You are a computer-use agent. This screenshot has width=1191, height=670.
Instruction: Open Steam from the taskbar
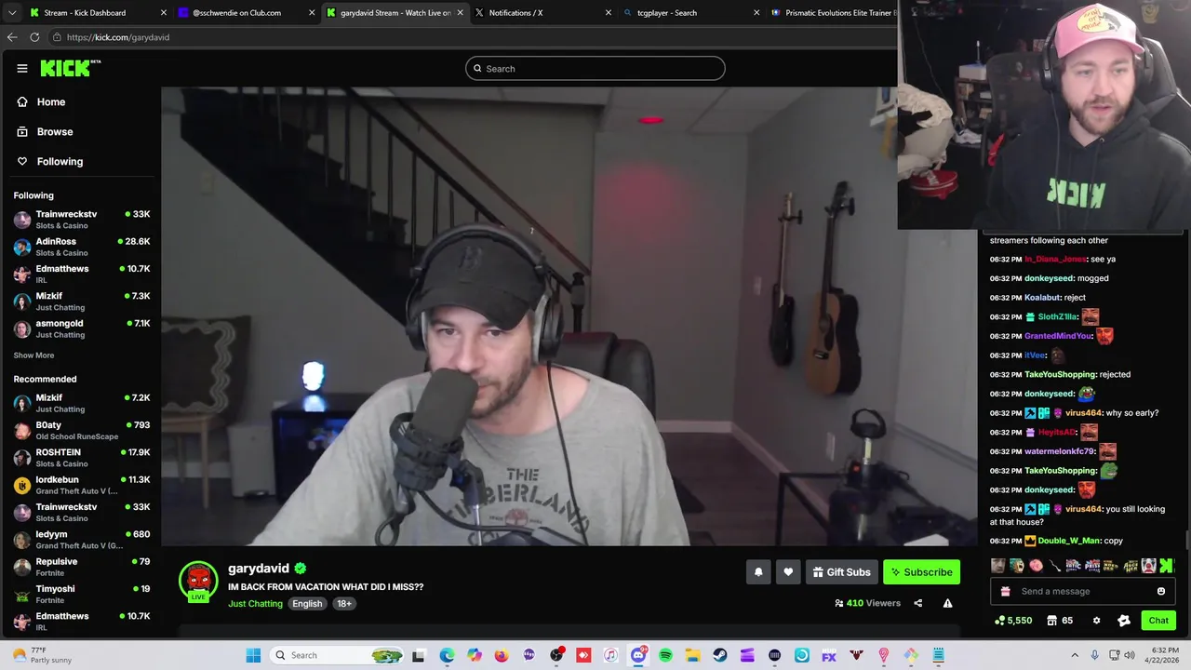pyautogui.click(x=720, y=655)
